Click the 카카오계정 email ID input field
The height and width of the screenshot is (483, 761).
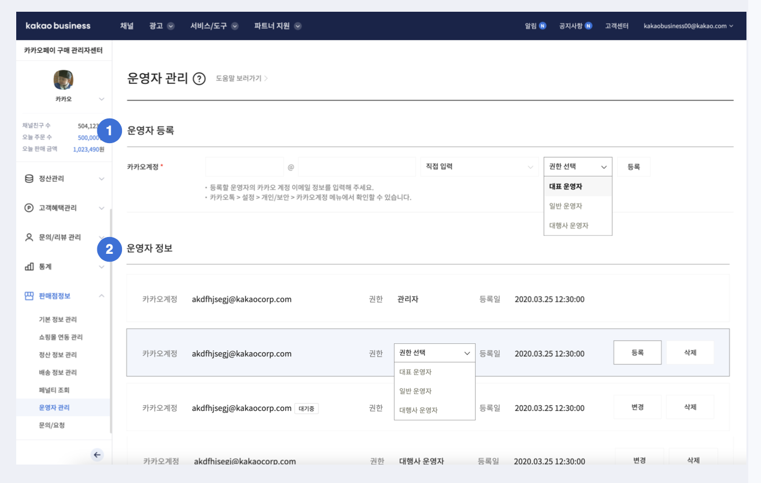pos(245,167)
